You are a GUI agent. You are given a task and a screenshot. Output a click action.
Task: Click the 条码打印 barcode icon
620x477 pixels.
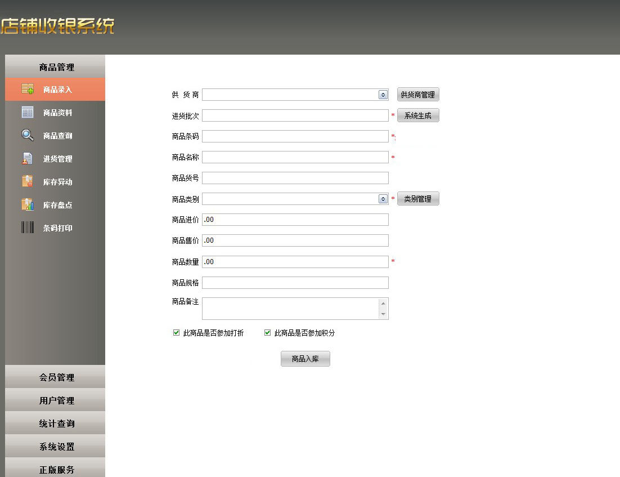coord(27,228)
